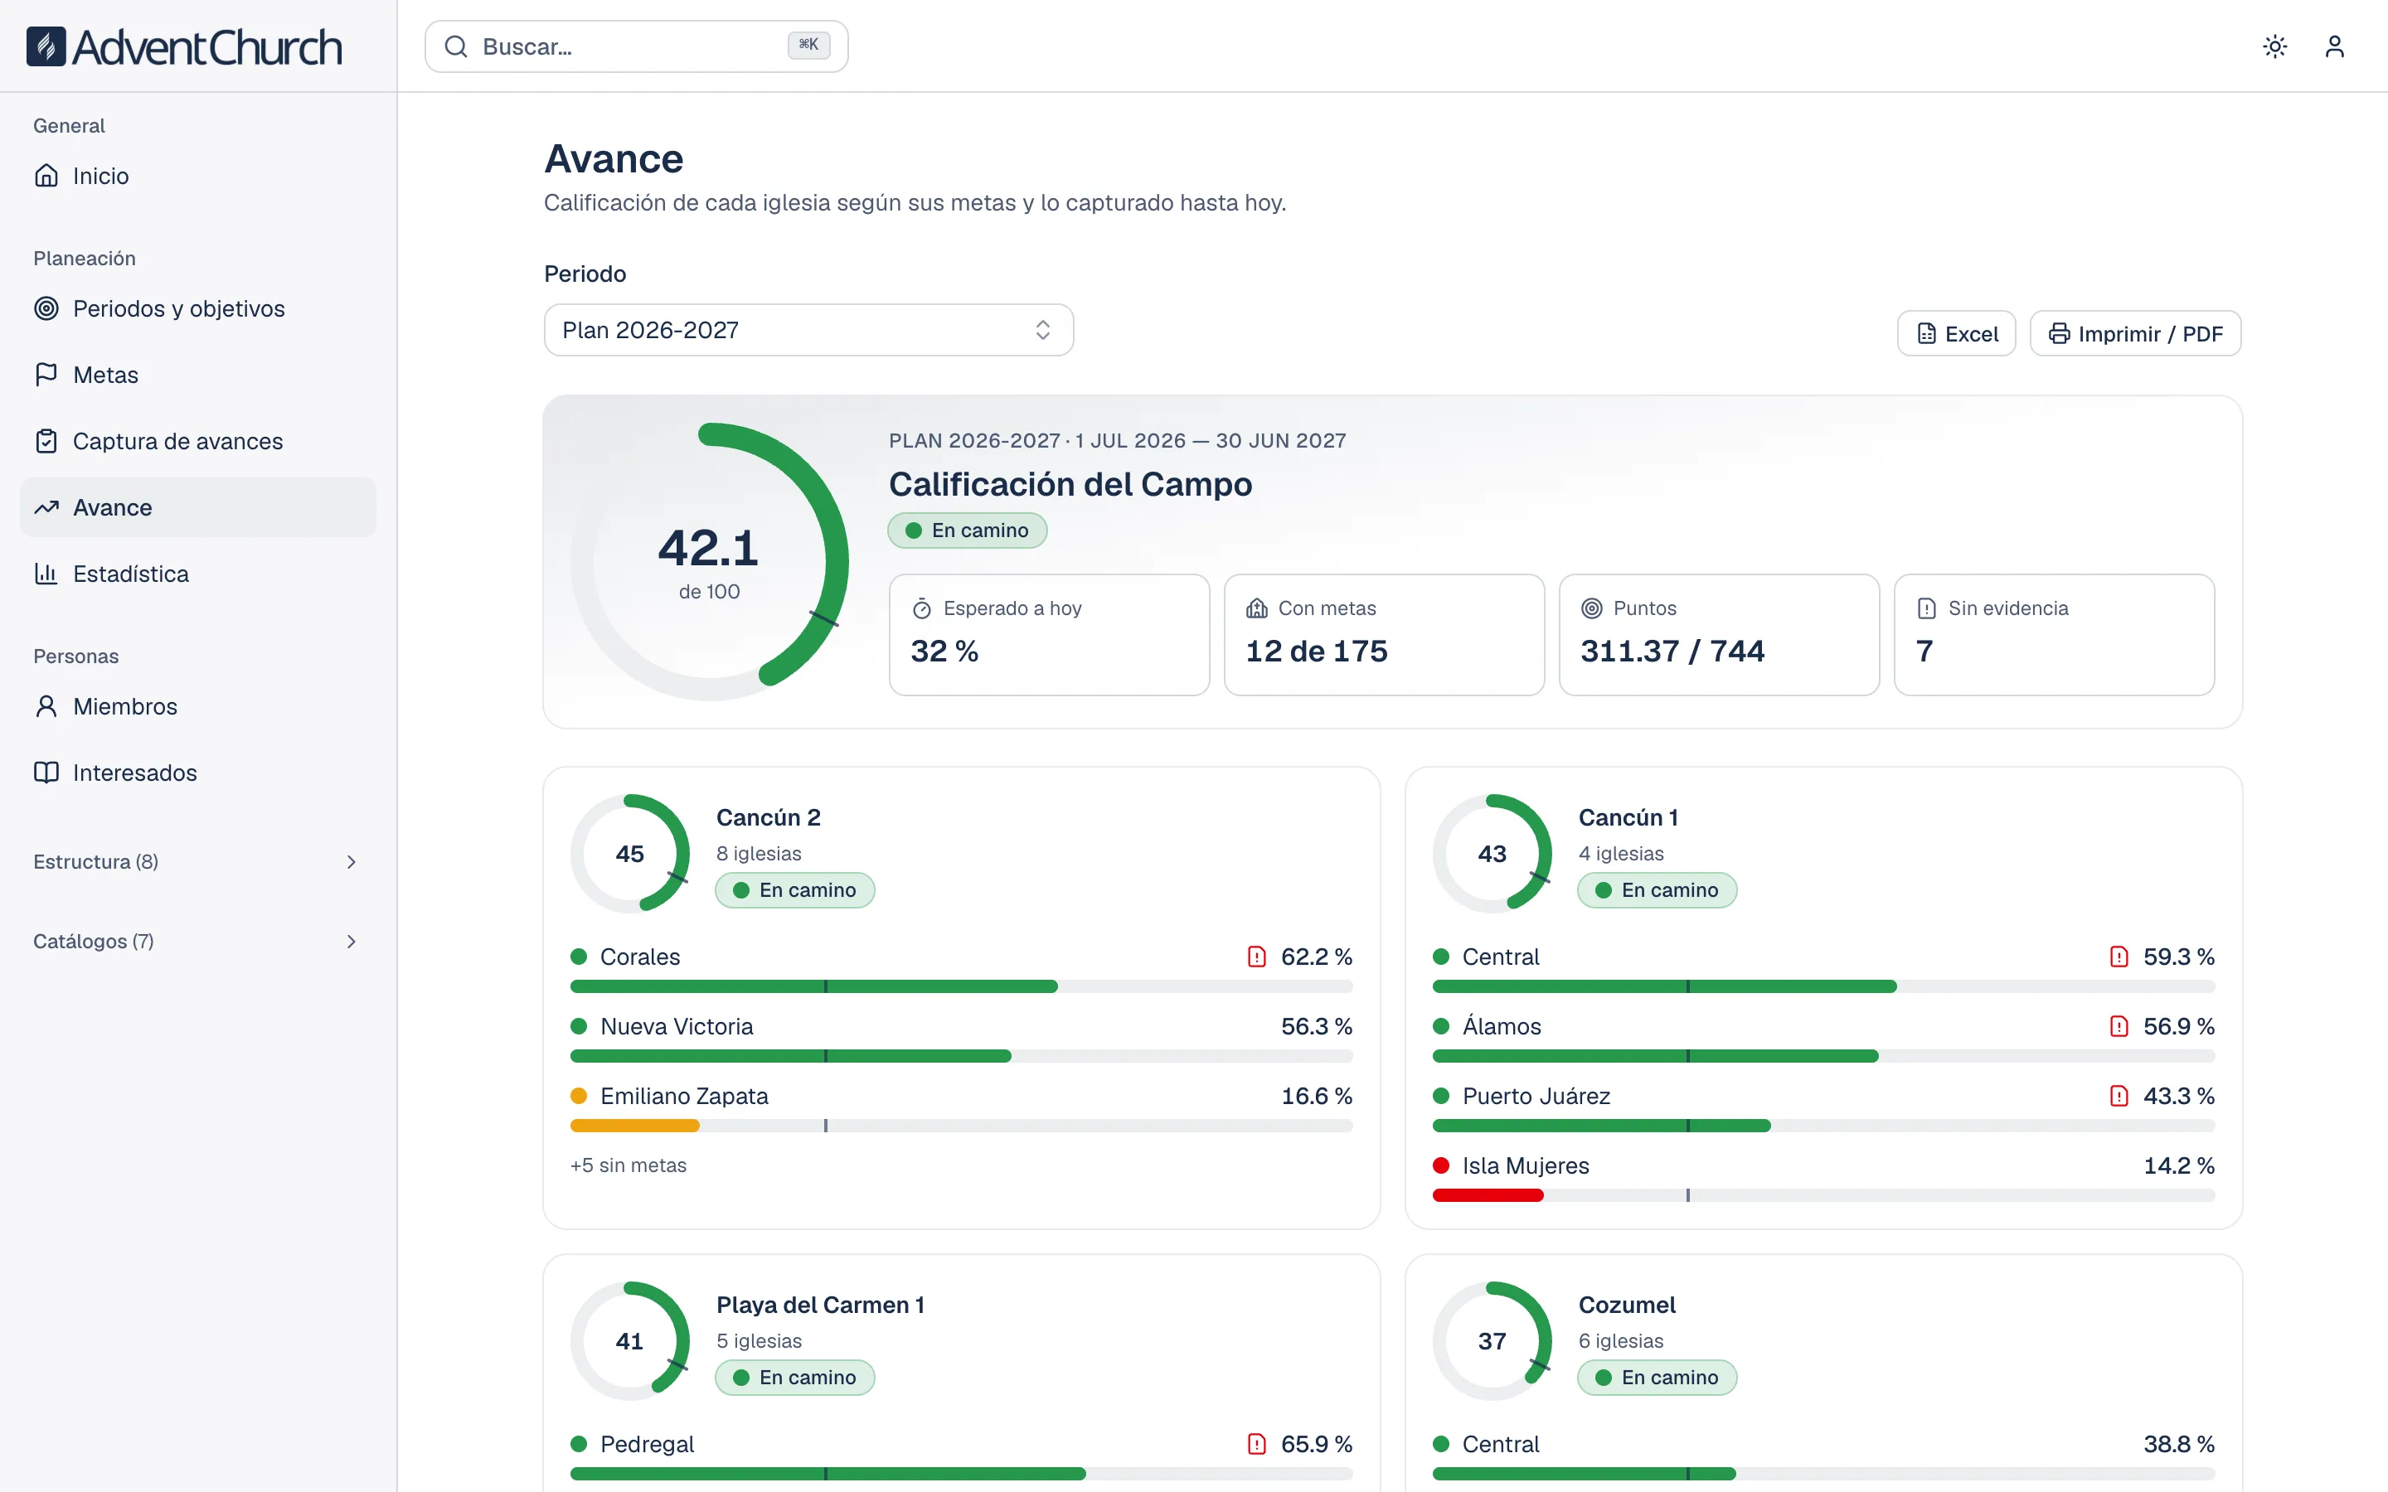Toggle the light/dark theme sun icon

[2274, 46]
